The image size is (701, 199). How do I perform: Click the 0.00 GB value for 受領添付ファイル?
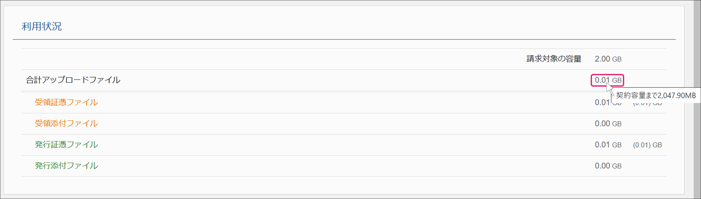coord(608,124)
